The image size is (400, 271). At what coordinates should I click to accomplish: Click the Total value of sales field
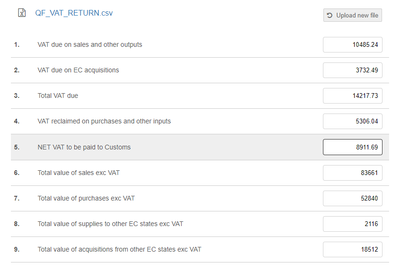(x=353, y=173)
